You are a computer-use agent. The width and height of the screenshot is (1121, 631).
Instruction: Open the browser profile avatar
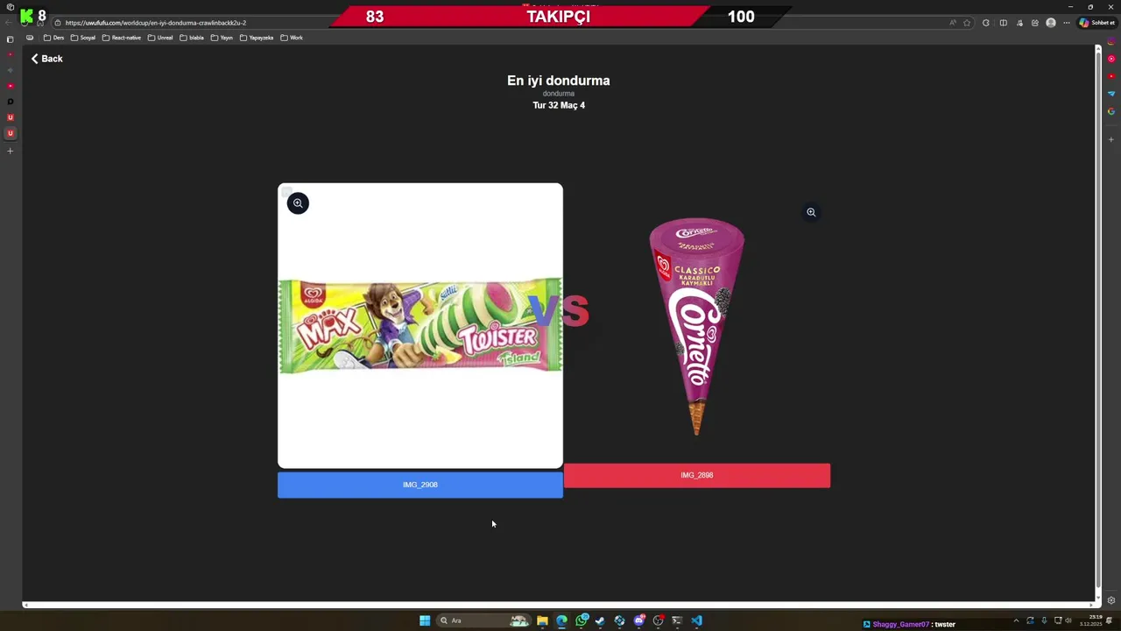coord(1051,23)
